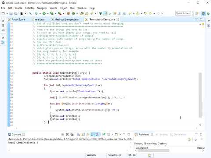Click Terminate square icon in Console

(62, 134)
